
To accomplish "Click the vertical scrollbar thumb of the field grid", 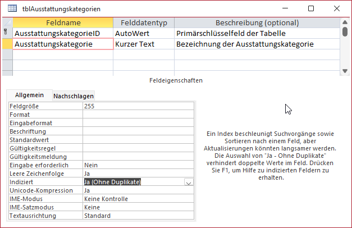I will point(345,31).
